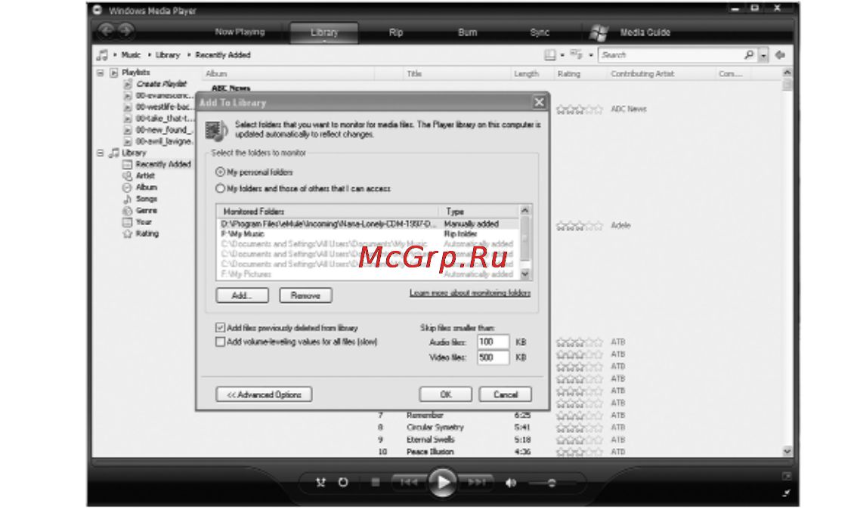857x513 pixels.
Task: Click the Add... button
Action: coord(242,295)
